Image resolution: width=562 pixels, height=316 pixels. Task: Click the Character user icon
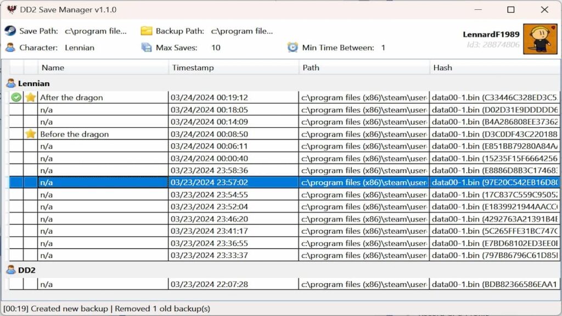coord(10,48)
